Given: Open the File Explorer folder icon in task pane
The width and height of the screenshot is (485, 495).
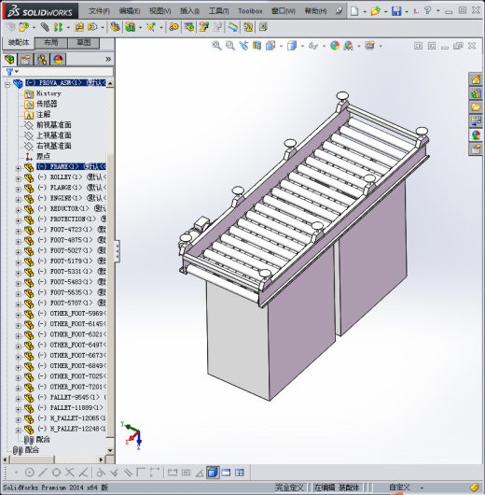Looking at the screenshot, I should (476, 107).
